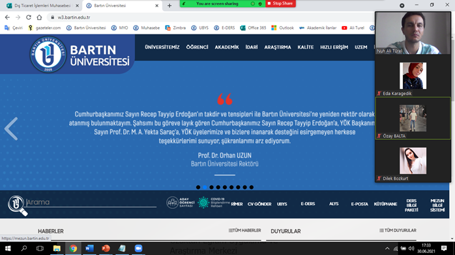Open the Ali Turel YouTube bookmark
455x255 pixels.
click(x=353, y=28)
